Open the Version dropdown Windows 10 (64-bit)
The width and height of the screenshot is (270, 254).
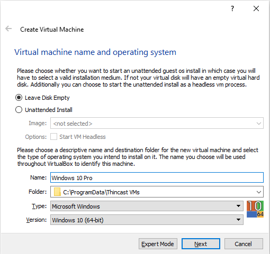[x=147, y=220]
